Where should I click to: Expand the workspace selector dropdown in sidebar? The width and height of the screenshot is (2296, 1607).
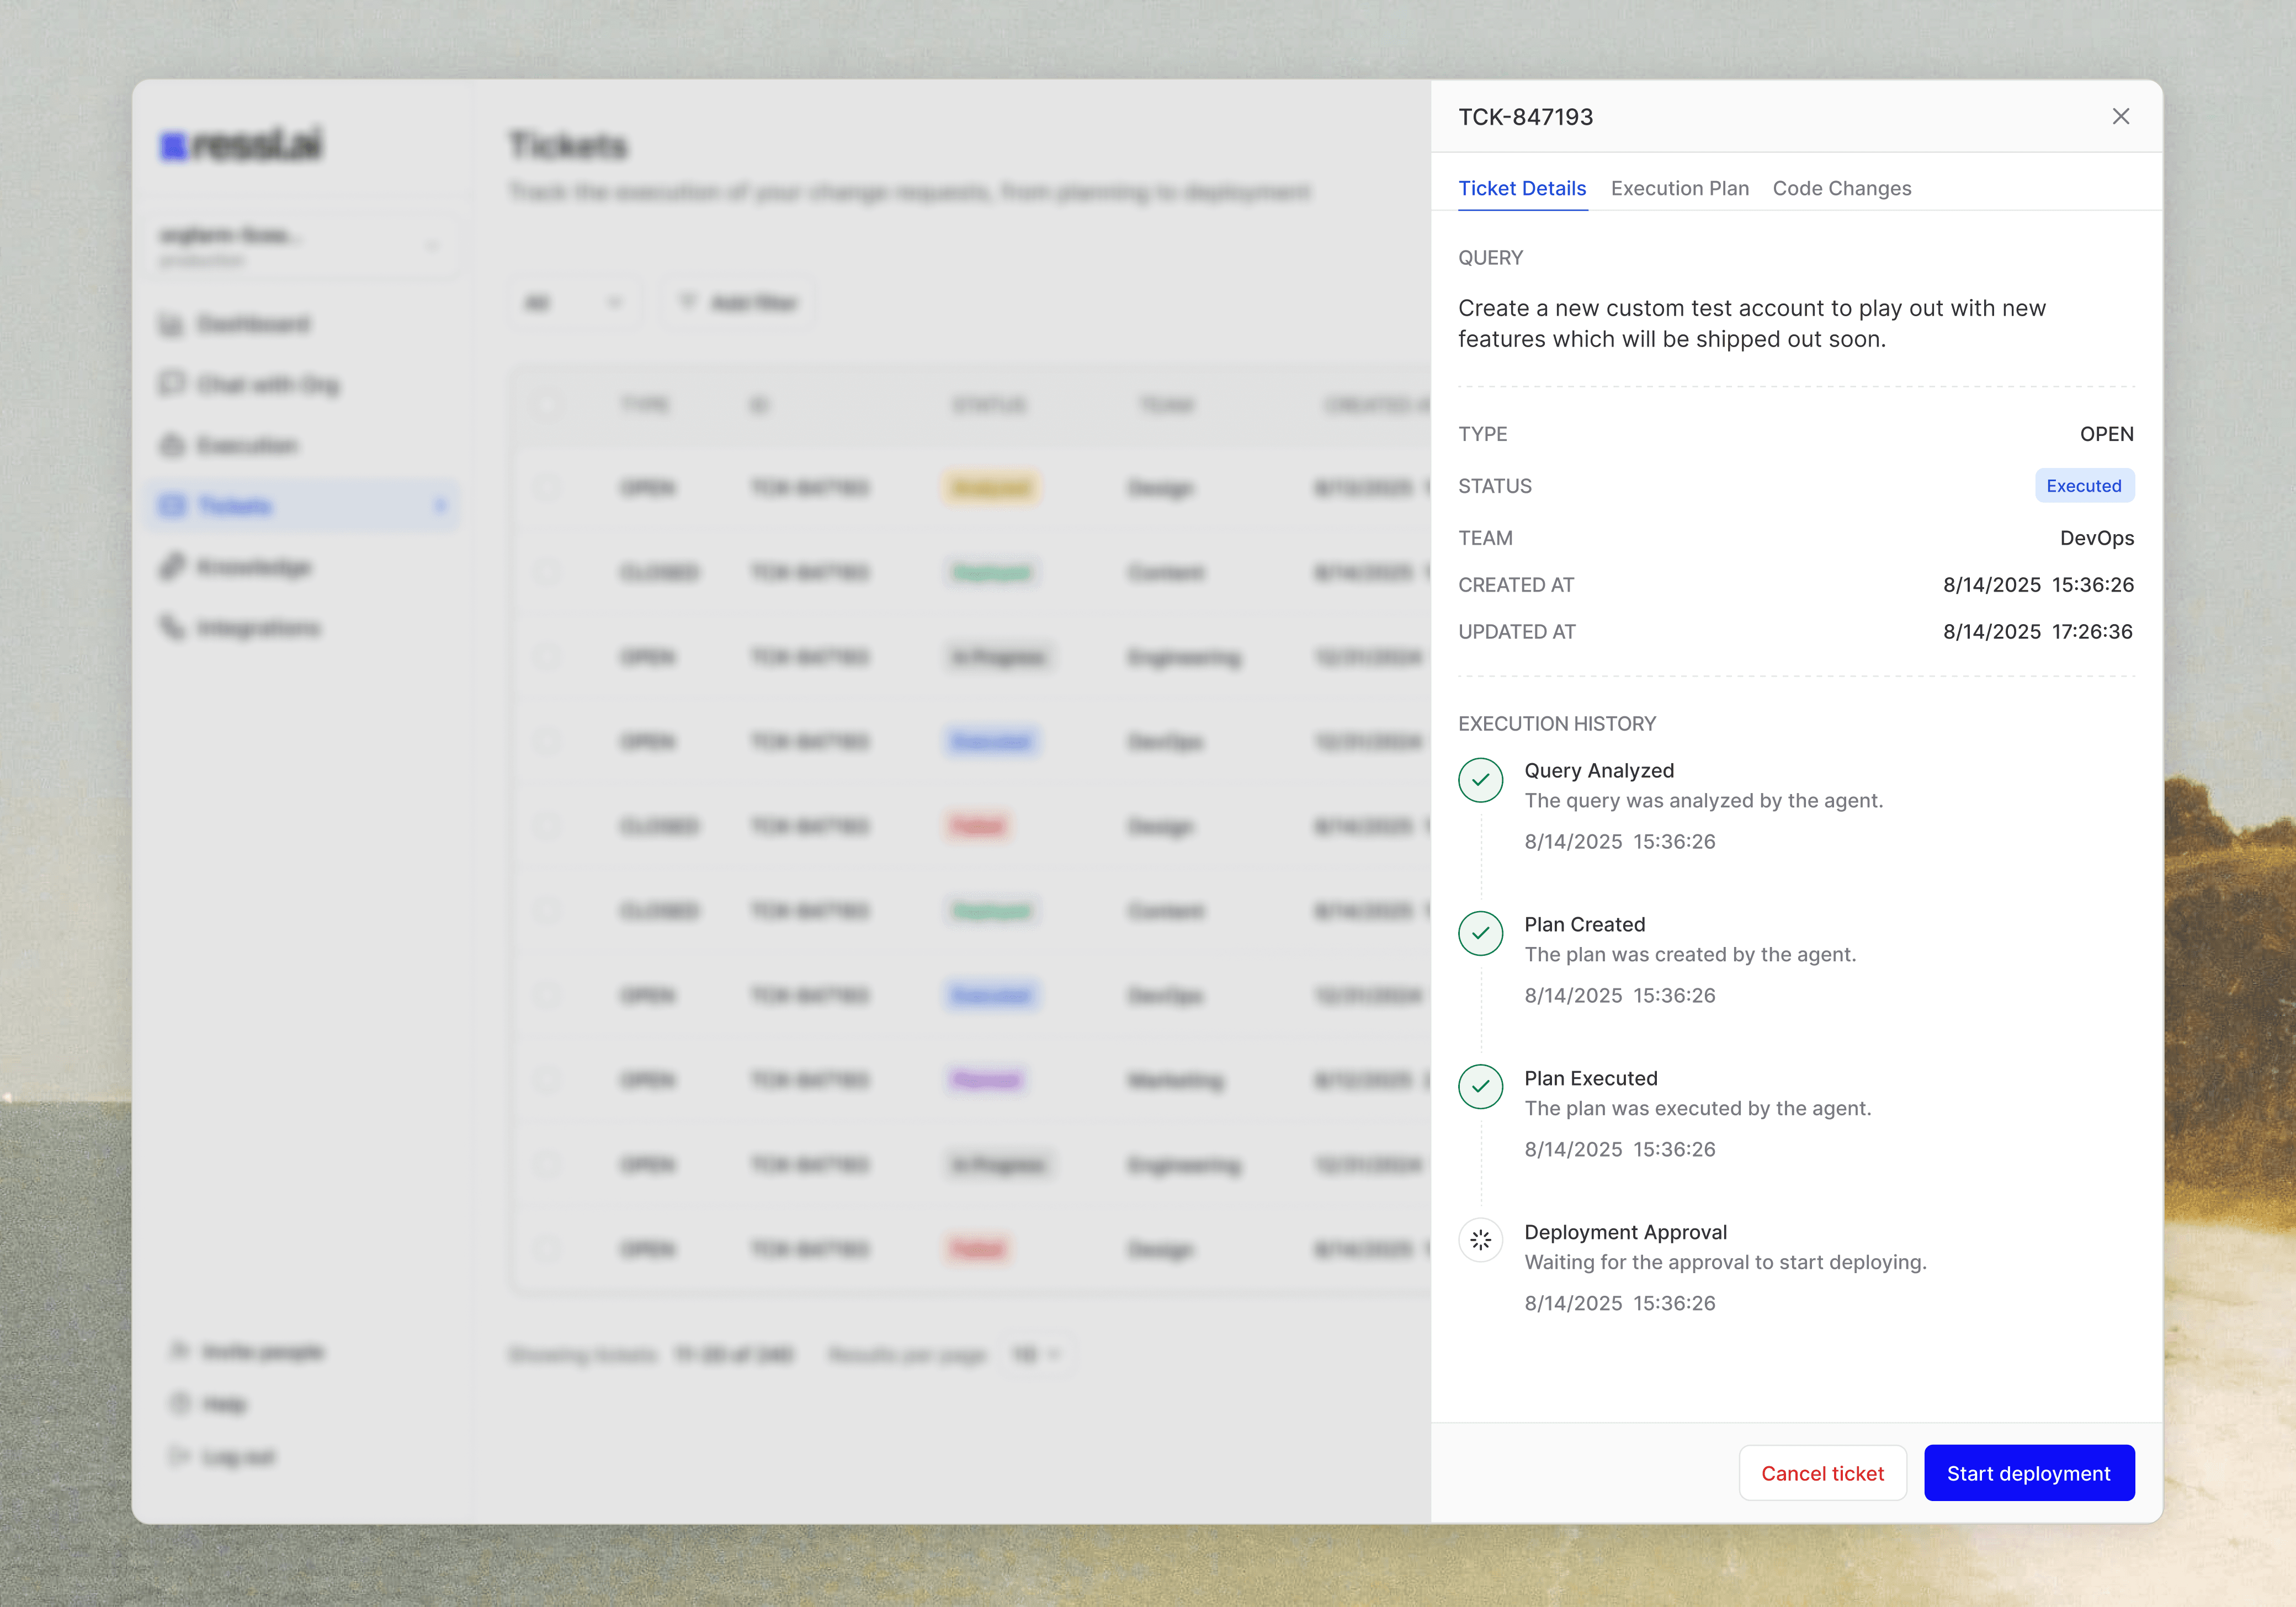pyautogui.click(x=431, y=246)
